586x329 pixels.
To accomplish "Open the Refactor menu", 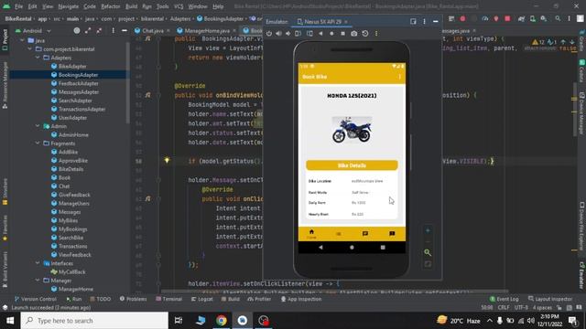I will 111,6.
